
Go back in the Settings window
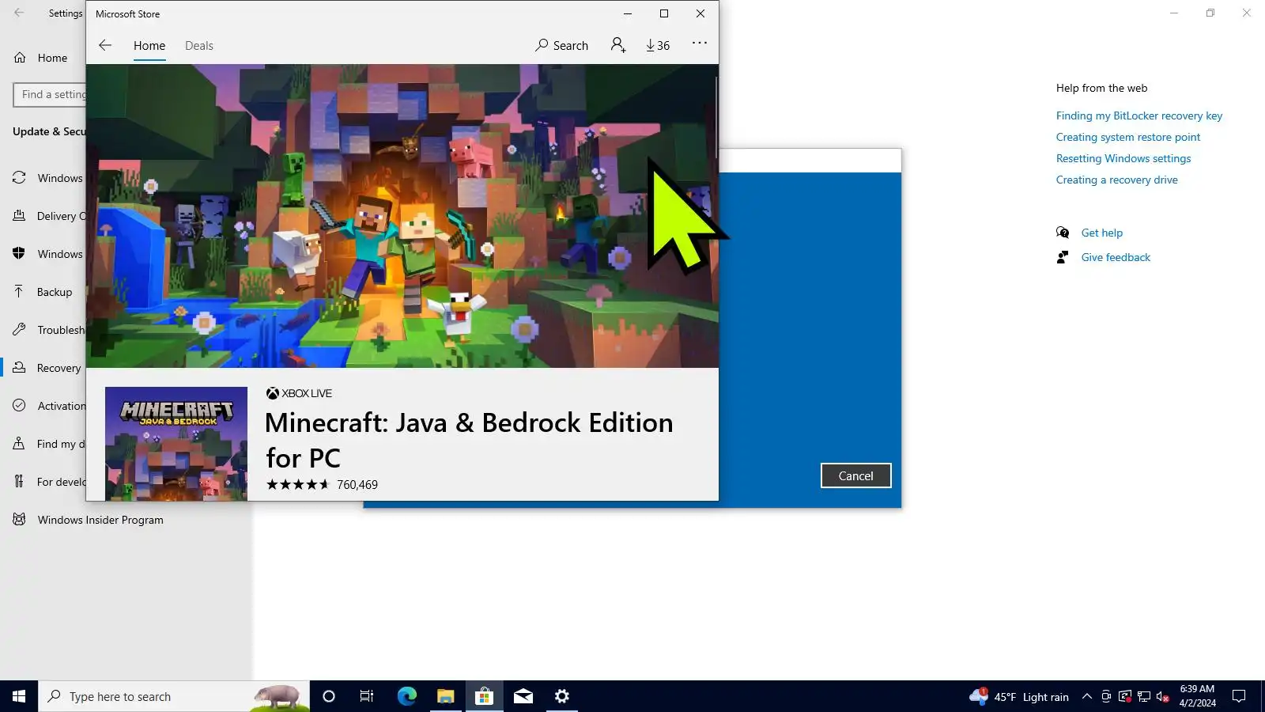(19, 13)
